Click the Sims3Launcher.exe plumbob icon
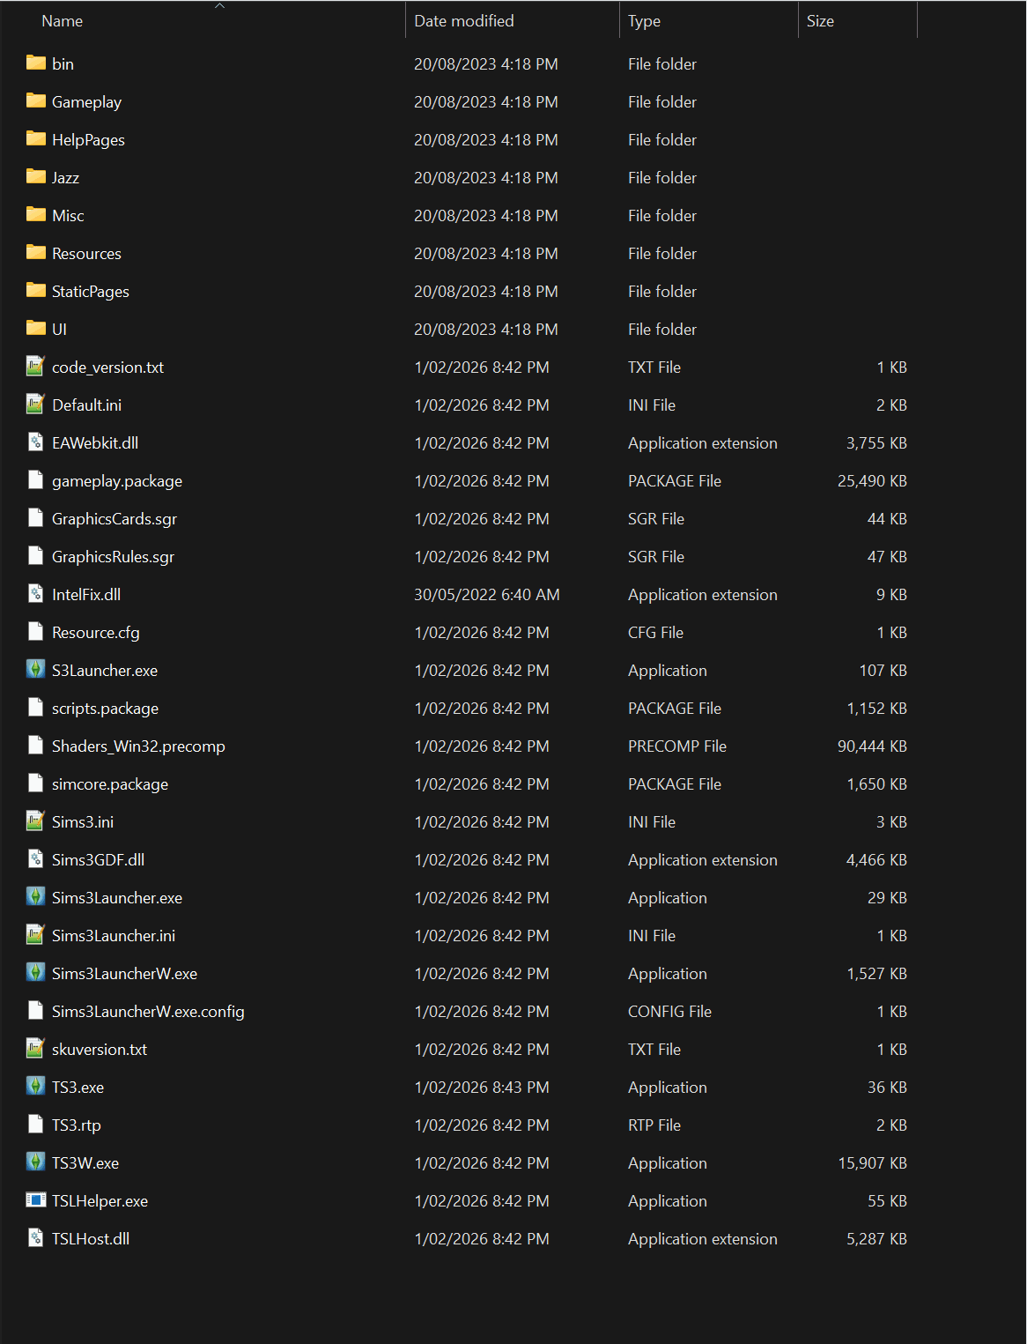This screenshot has width=1027, height=1344. (x=35, y=897)
